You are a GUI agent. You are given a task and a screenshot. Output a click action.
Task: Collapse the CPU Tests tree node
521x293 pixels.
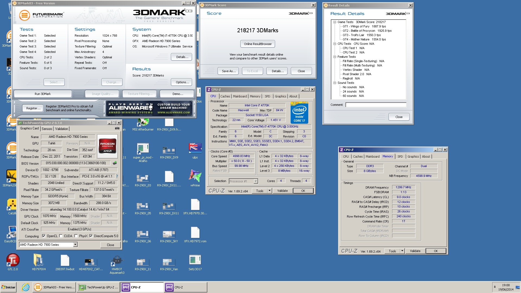click(335, 44)
